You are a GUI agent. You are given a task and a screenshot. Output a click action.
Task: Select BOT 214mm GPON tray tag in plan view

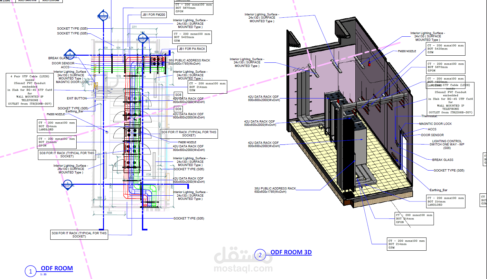click(57, 142)
